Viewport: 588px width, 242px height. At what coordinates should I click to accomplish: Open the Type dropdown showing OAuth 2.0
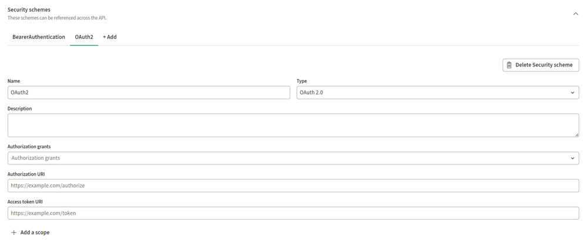(x=438, y=93)
